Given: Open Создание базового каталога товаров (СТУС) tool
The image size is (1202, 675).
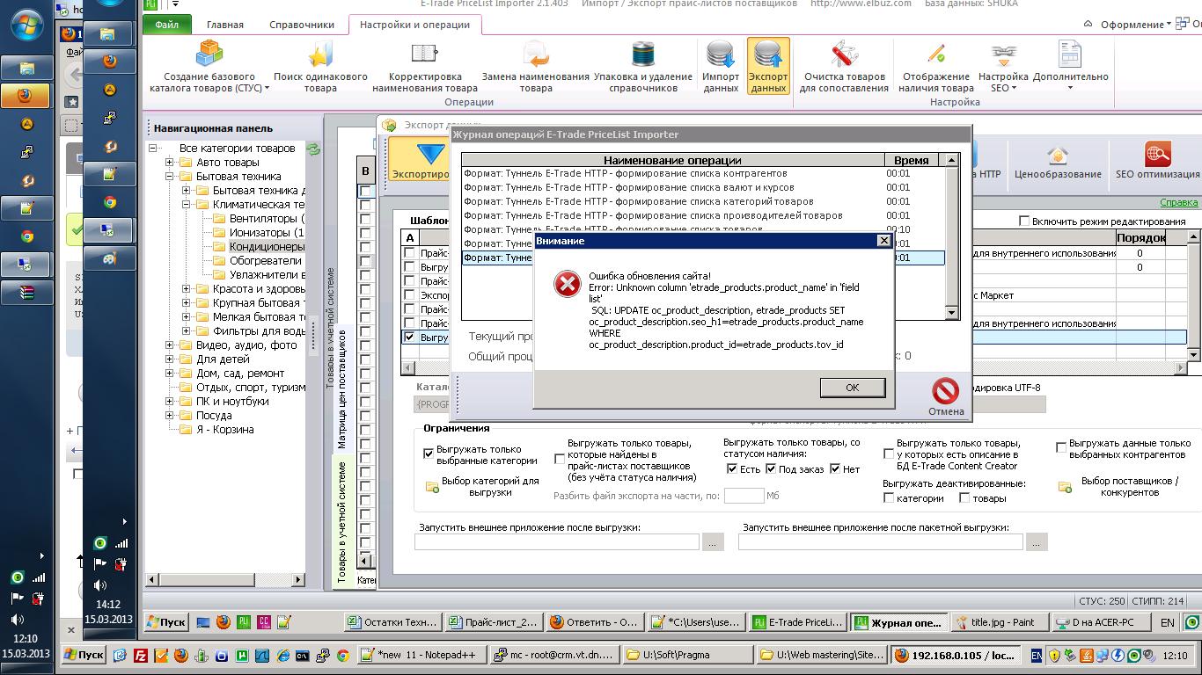Looking at the screenshot, I should [209, 67].
